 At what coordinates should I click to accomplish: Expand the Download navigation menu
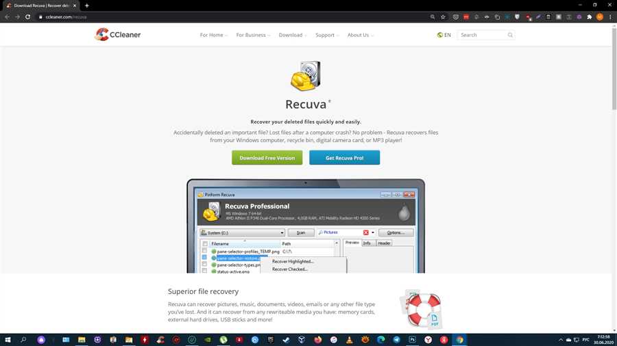coord(293,35)
